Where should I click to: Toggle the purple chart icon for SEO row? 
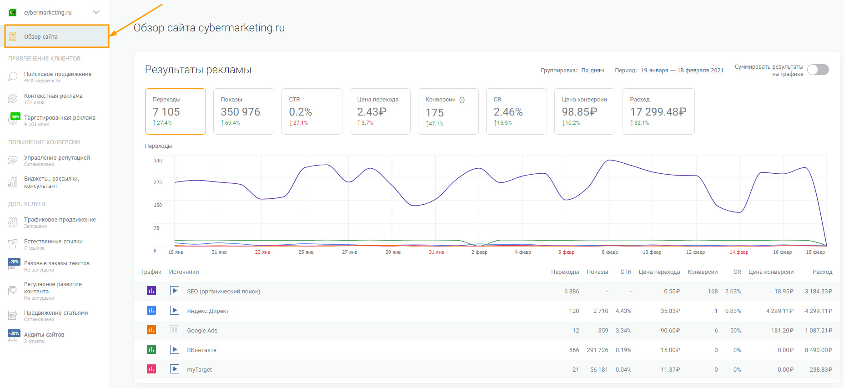(151, 291)
